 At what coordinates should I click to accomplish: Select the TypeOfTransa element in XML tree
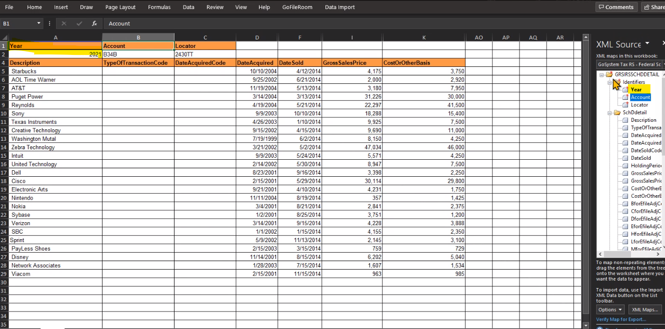tap(646, 128)
